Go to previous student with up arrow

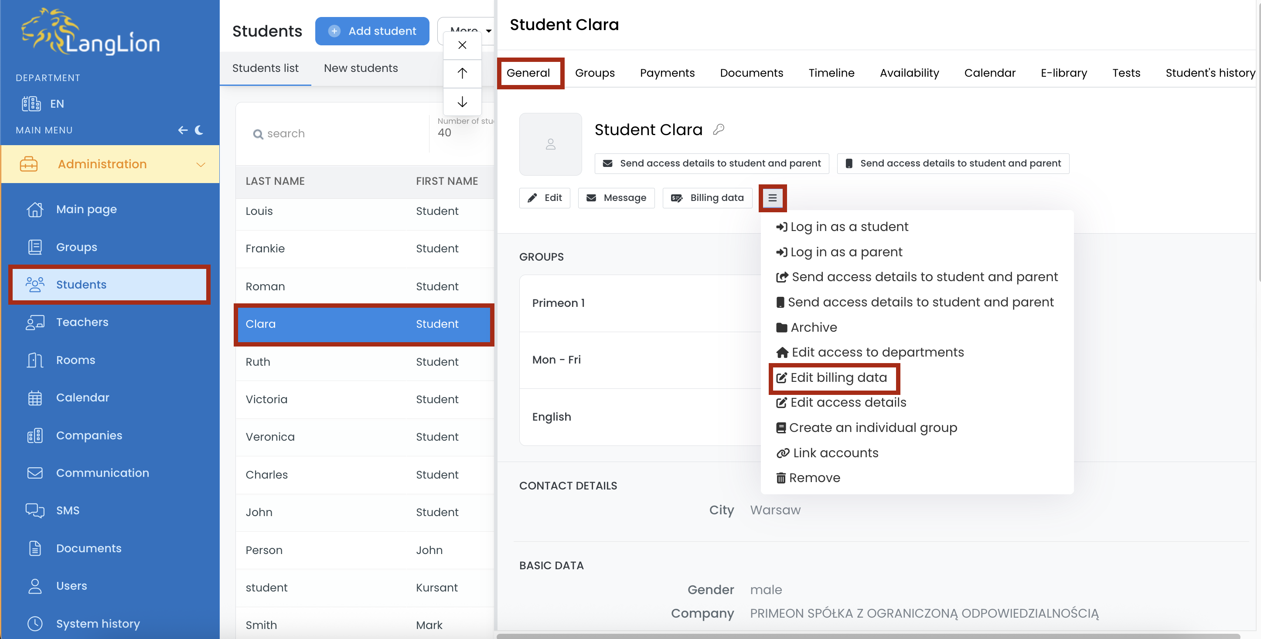462,73
